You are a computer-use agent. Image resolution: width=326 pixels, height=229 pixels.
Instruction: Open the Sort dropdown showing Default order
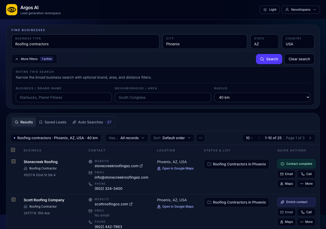coord(172,138)
